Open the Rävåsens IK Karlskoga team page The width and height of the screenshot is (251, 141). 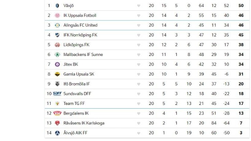tap(84, 123)
